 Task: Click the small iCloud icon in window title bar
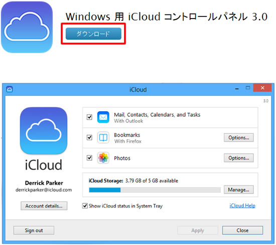(x=10, y=89)
